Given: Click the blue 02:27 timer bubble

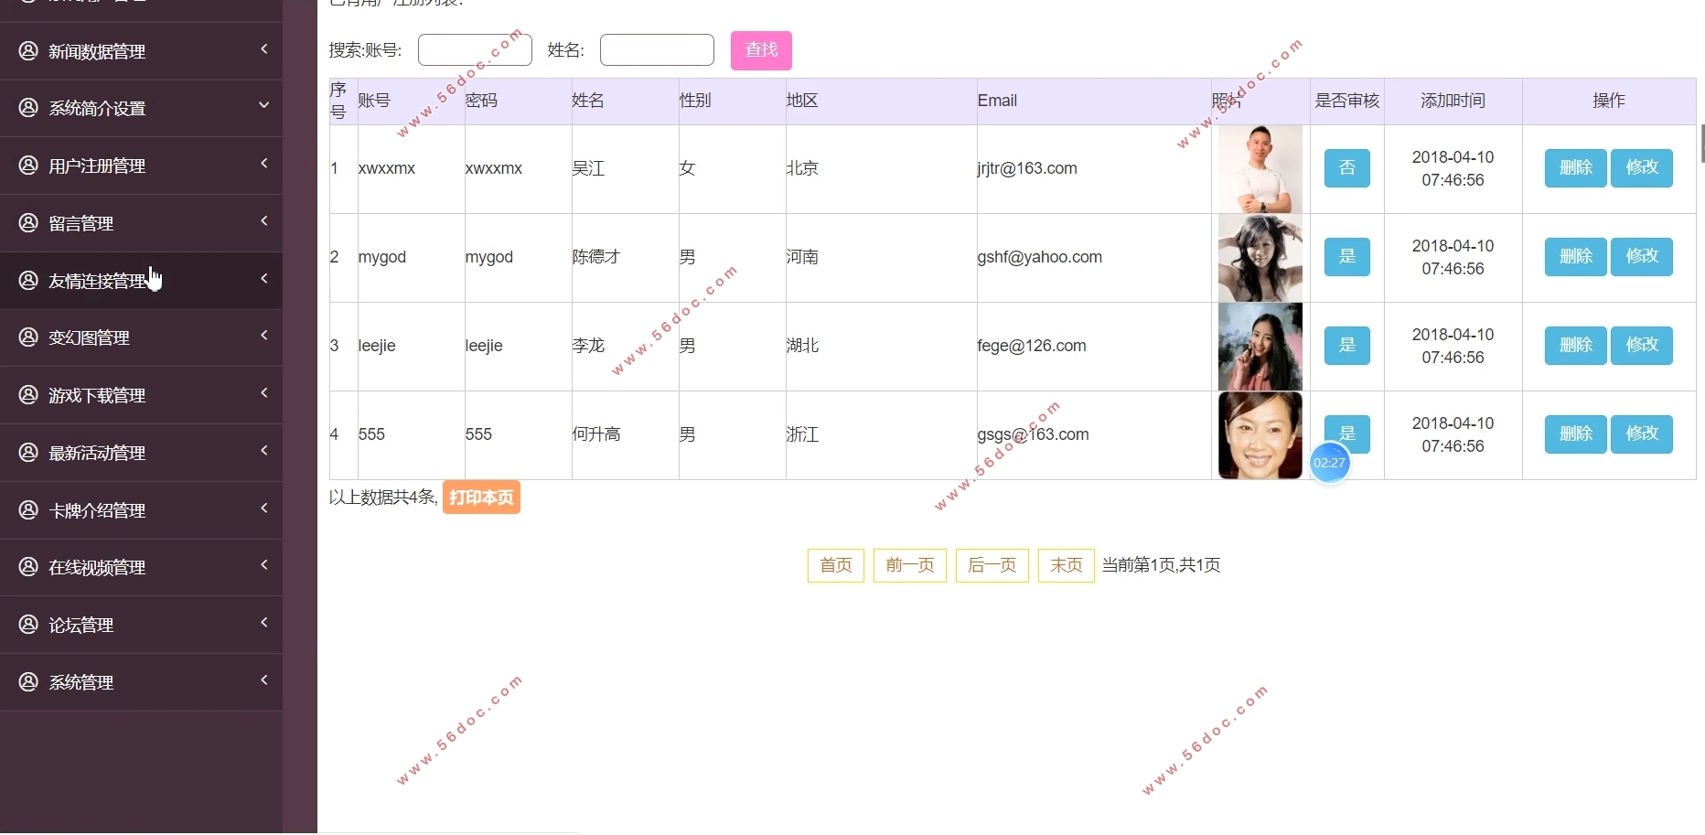Looking at the screenshot, I should 1329,463.
